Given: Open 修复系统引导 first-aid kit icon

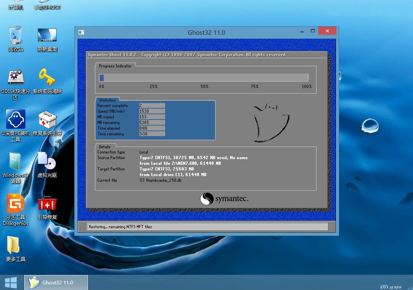Looking at the screenshot, I should [47, 120].
